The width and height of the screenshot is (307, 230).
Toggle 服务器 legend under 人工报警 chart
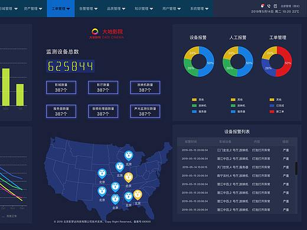click(x=238, y=111)
